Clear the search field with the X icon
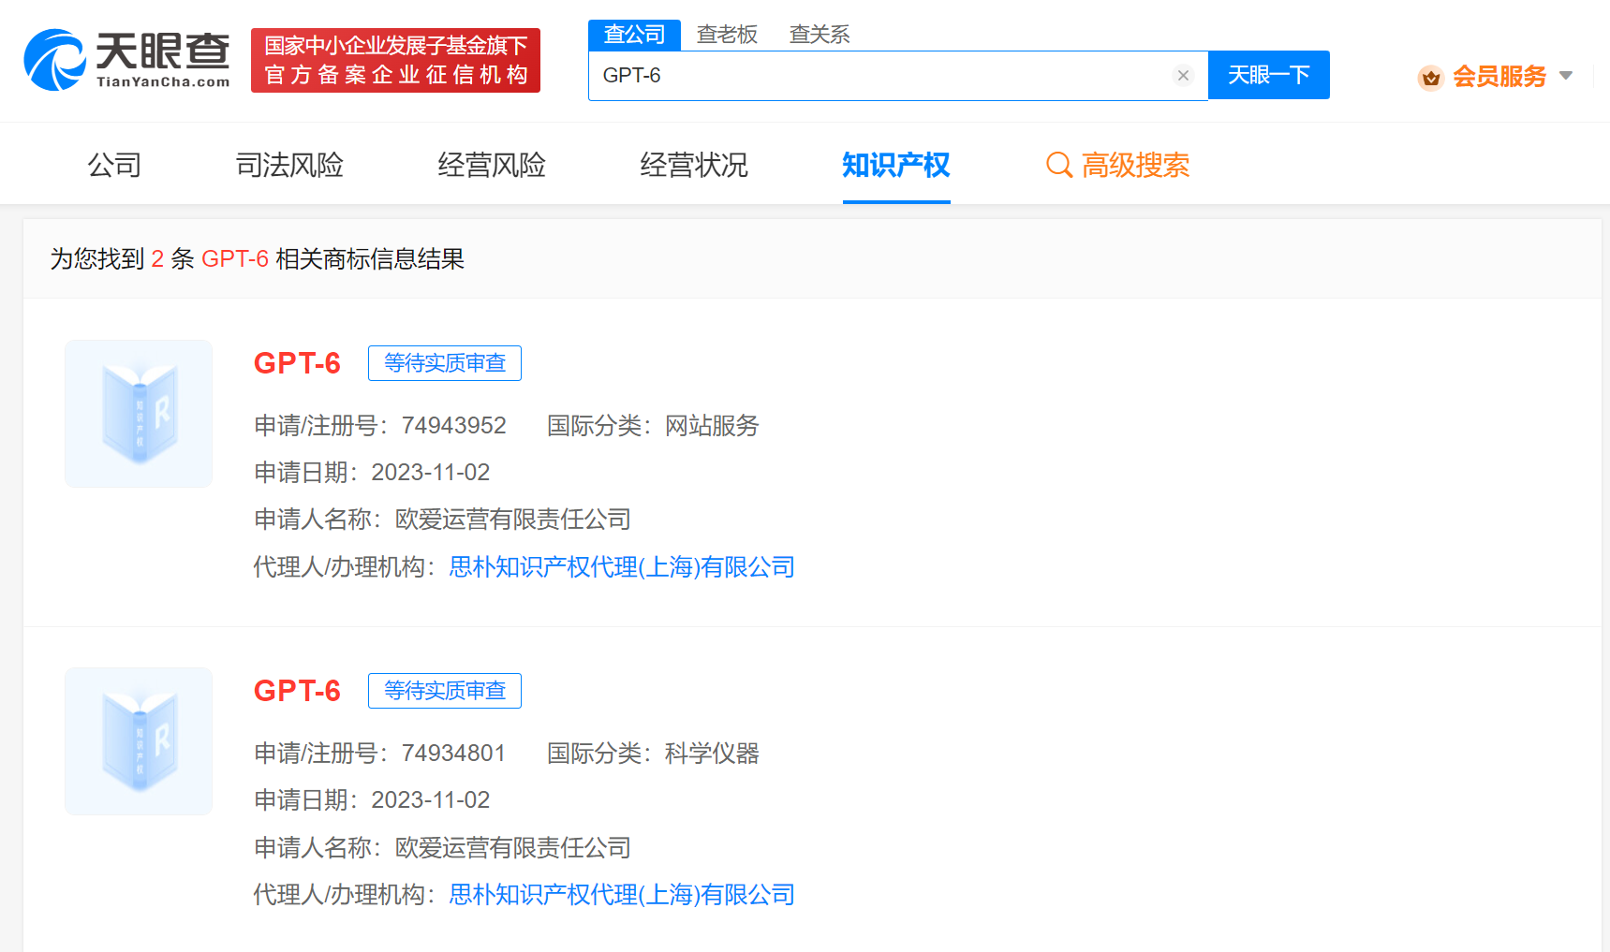The width and height of the screenshot is (1610, 952). pos(1183,76)
